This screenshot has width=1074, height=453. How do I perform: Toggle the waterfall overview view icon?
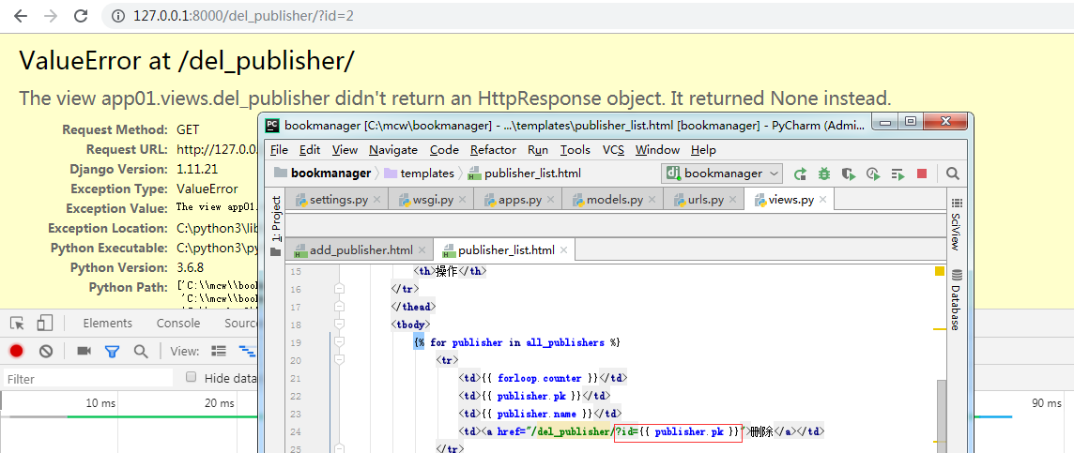pos(246,351)
